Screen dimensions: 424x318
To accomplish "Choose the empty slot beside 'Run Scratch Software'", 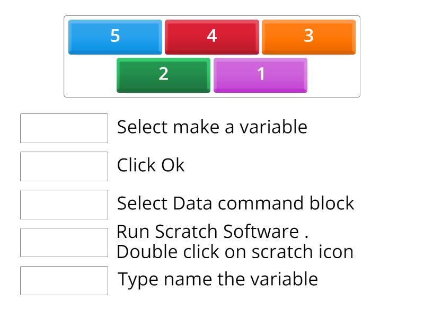I will click(64, 242).
